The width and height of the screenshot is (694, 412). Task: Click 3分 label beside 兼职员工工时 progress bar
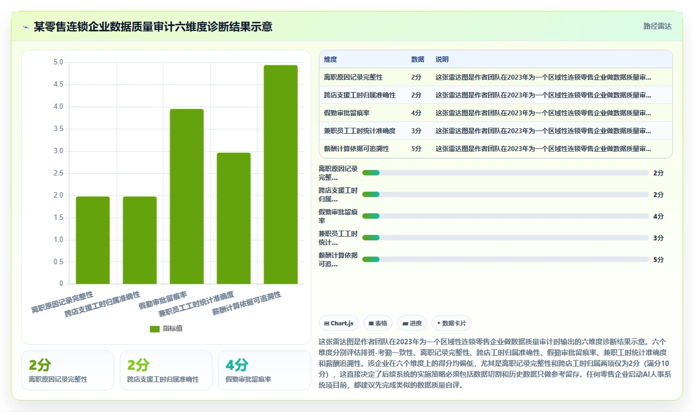tap(658, 238)
